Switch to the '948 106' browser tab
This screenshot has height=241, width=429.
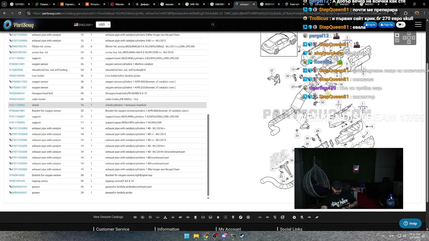point(195,4)
